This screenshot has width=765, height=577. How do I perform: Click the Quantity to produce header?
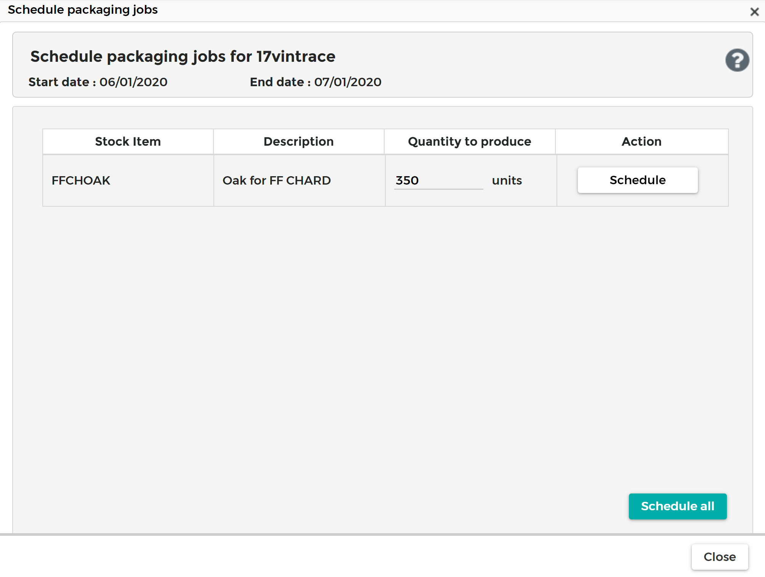click(470, 141)
